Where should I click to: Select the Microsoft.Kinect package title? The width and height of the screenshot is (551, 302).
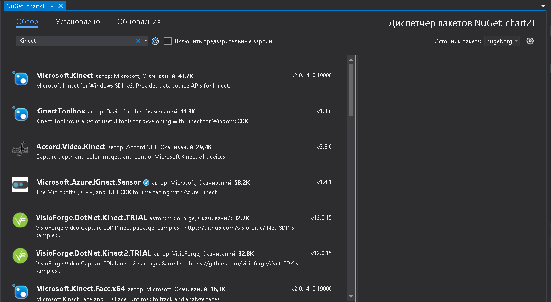click(x=64, y=75)
